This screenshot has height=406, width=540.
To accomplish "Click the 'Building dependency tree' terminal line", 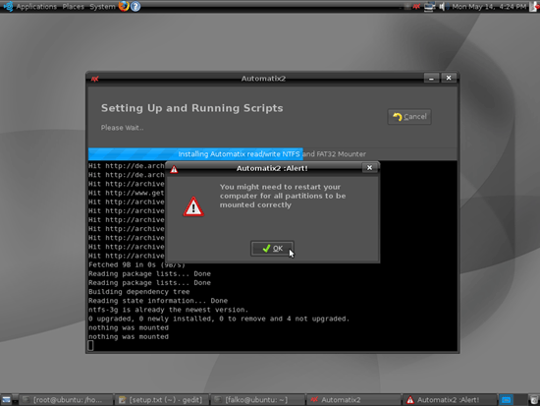I will (x=139, y=292).
